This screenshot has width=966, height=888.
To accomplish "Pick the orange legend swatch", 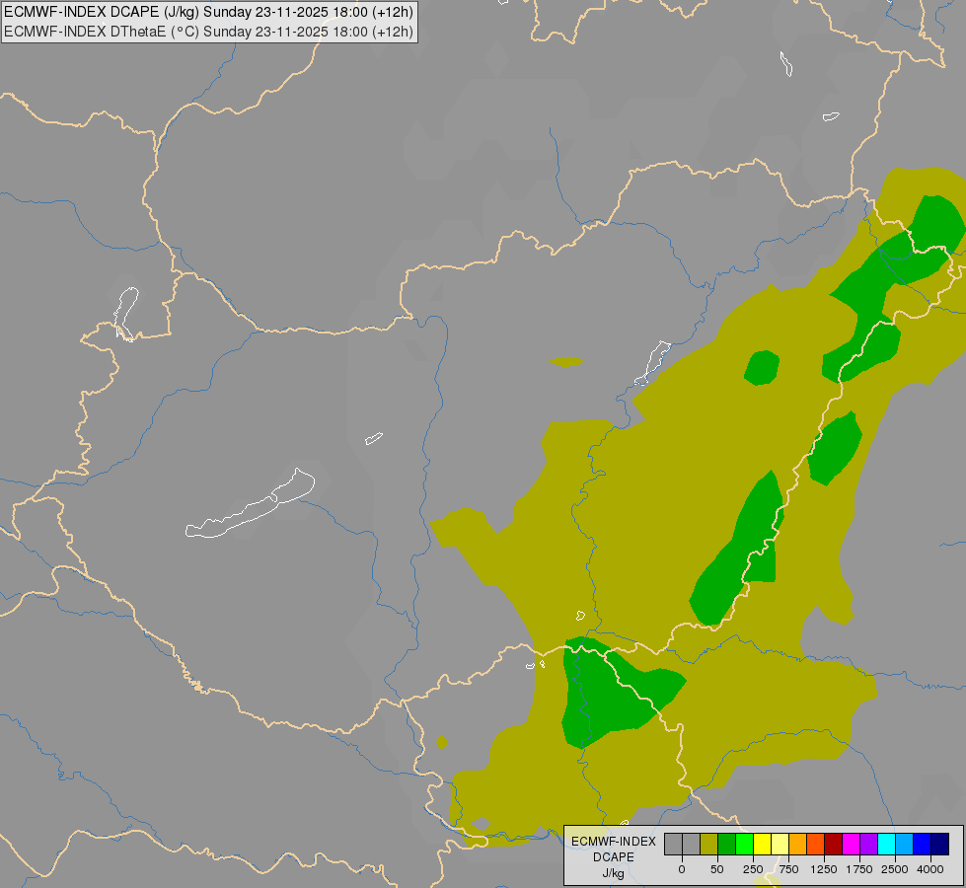I will click(798, 844).
